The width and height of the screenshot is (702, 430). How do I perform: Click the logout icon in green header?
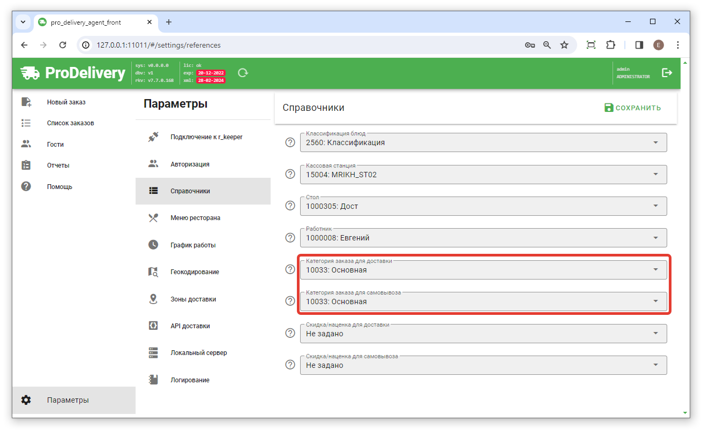click(x=667, y=73)
